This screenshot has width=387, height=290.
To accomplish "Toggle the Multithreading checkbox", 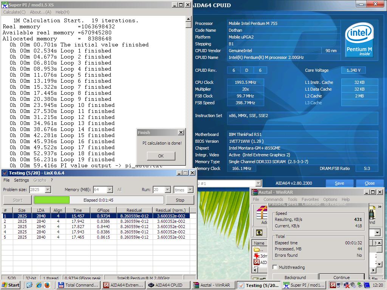I will [275, 267].
